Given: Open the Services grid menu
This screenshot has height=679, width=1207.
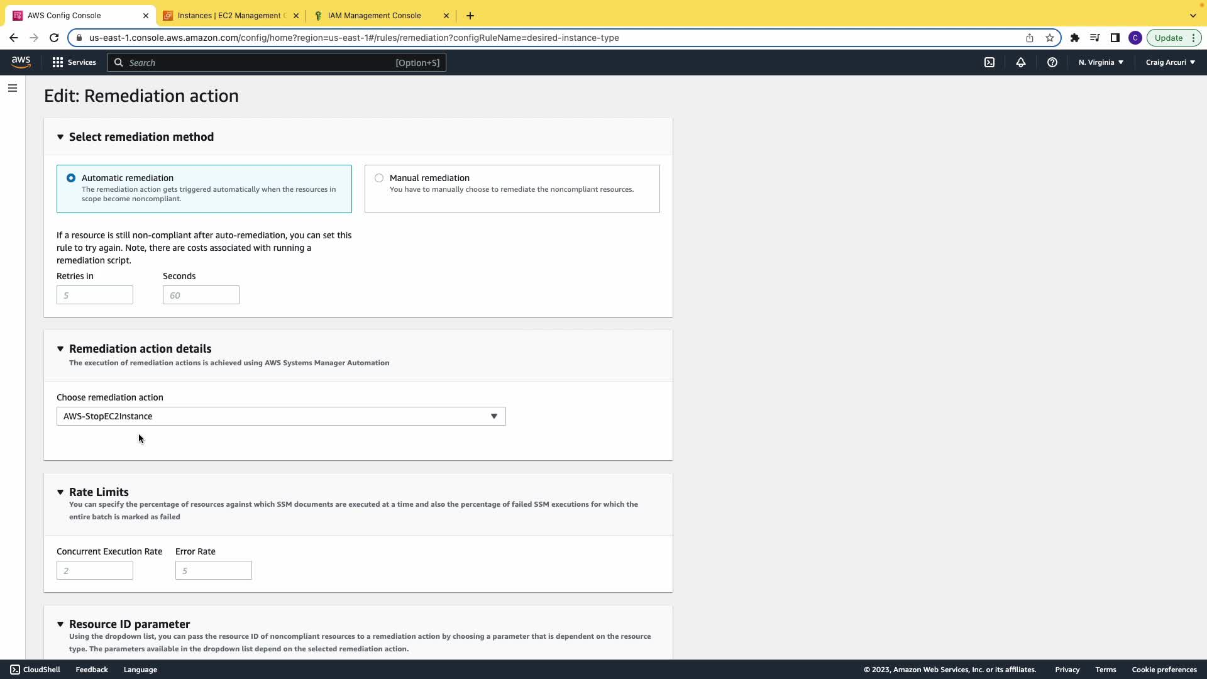Looking at the screenshot, I should [x=74, y=62].
